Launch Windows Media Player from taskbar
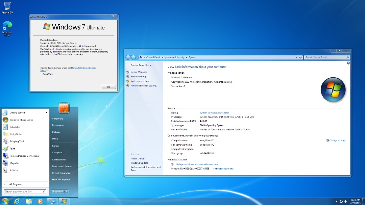The image size is (365, 205). [x=40, y=201]
